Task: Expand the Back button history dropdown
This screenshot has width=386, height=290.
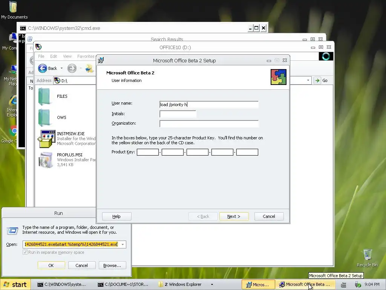Action: click(61, 68)
